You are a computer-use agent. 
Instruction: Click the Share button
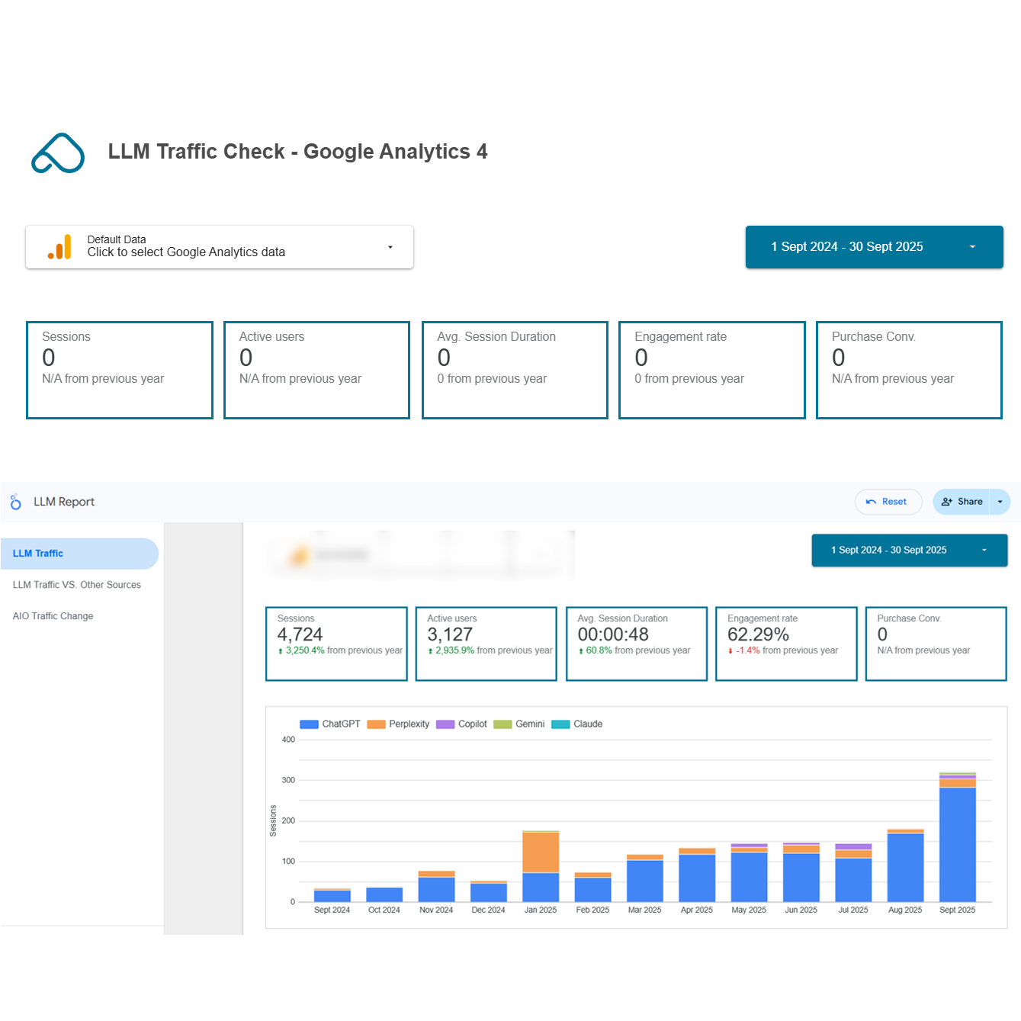[x=962, y=502]
